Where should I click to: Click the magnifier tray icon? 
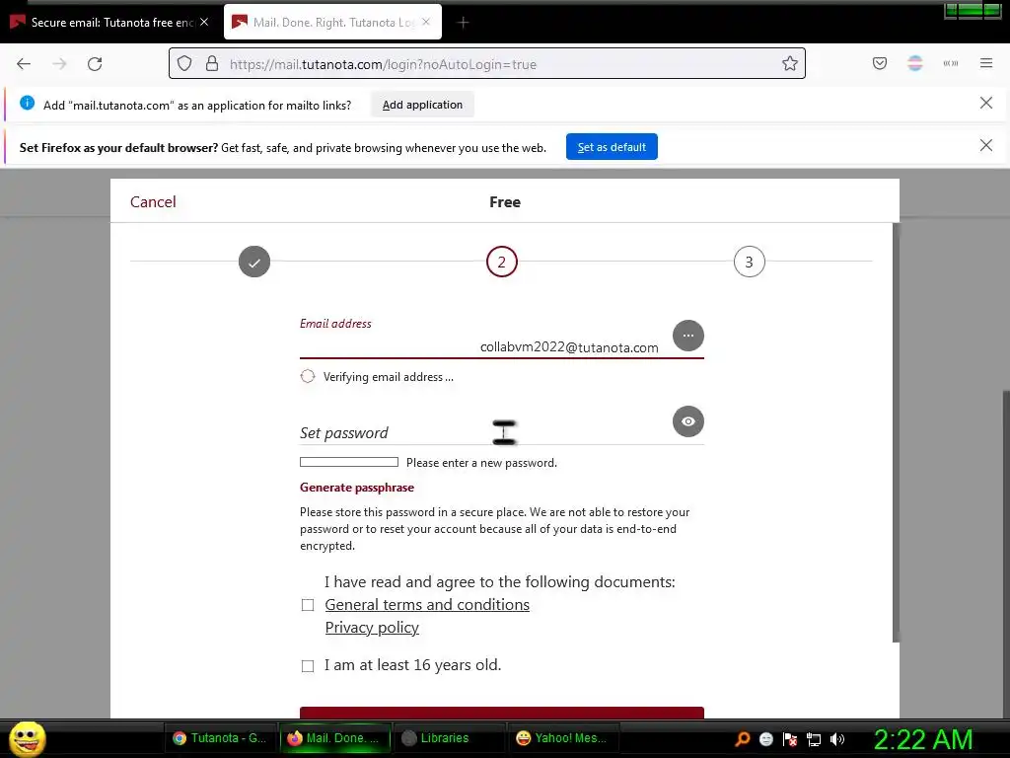pos(742,738)
